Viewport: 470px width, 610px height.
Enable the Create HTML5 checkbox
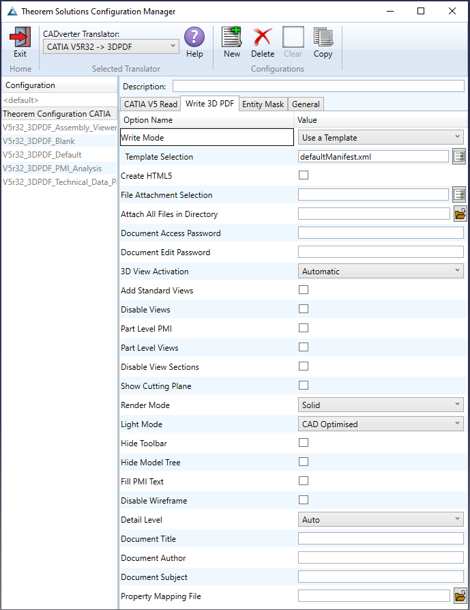click(x=304, y=175)
